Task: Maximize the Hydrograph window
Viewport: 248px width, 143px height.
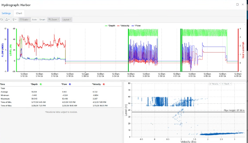Action: 238,5
